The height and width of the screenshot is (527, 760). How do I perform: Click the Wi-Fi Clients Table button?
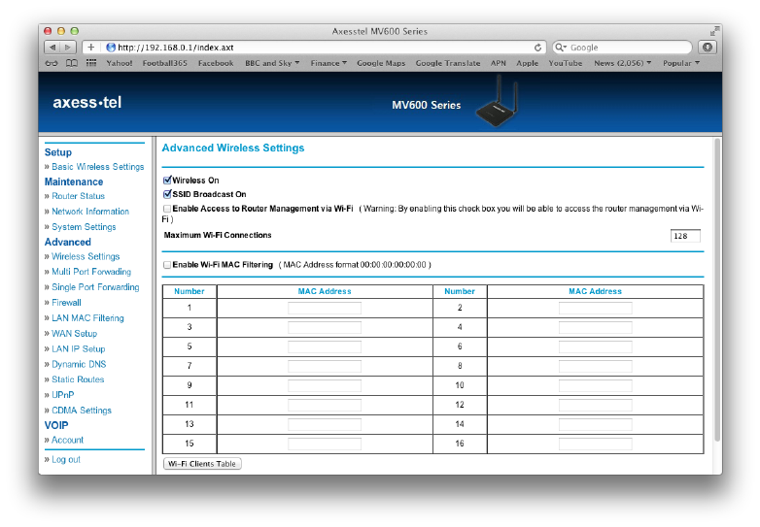click(x=202, y=464)
